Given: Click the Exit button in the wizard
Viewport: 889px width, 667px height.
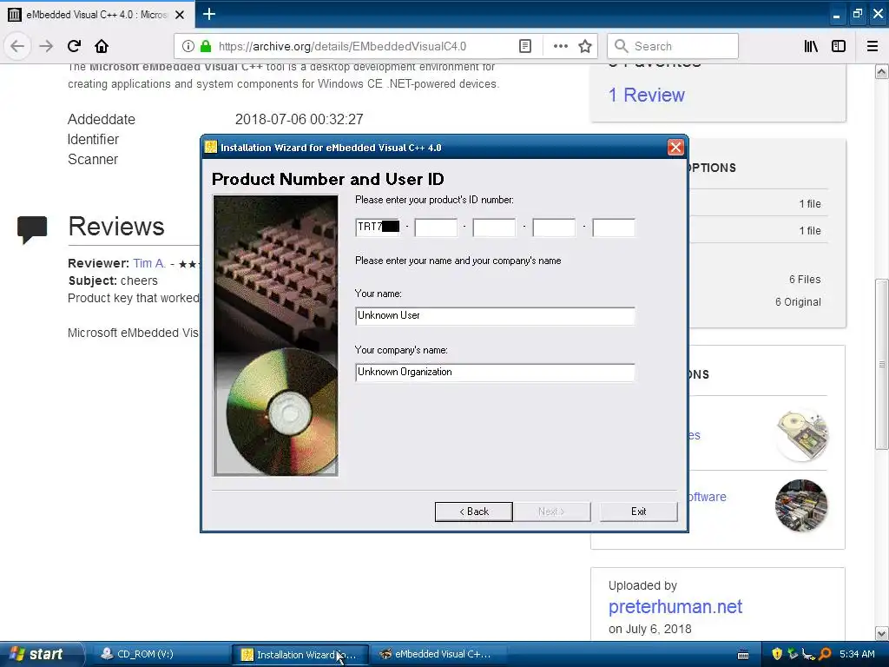Looking at the screenshot, I should [638, 512].
